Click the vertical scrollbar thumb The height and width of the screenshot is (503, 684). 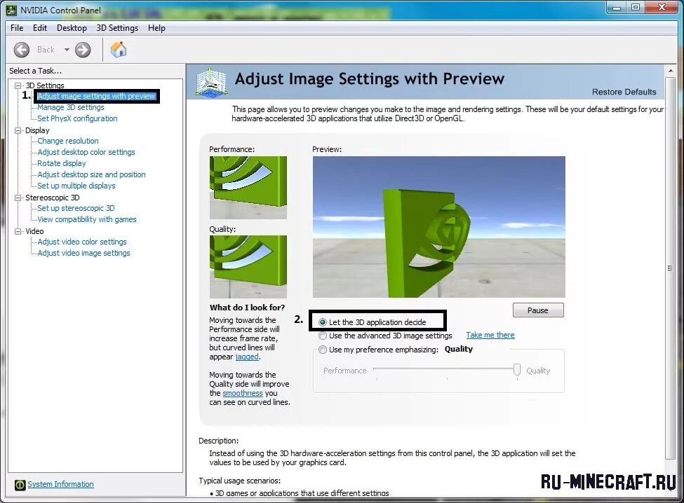[670, 268]
